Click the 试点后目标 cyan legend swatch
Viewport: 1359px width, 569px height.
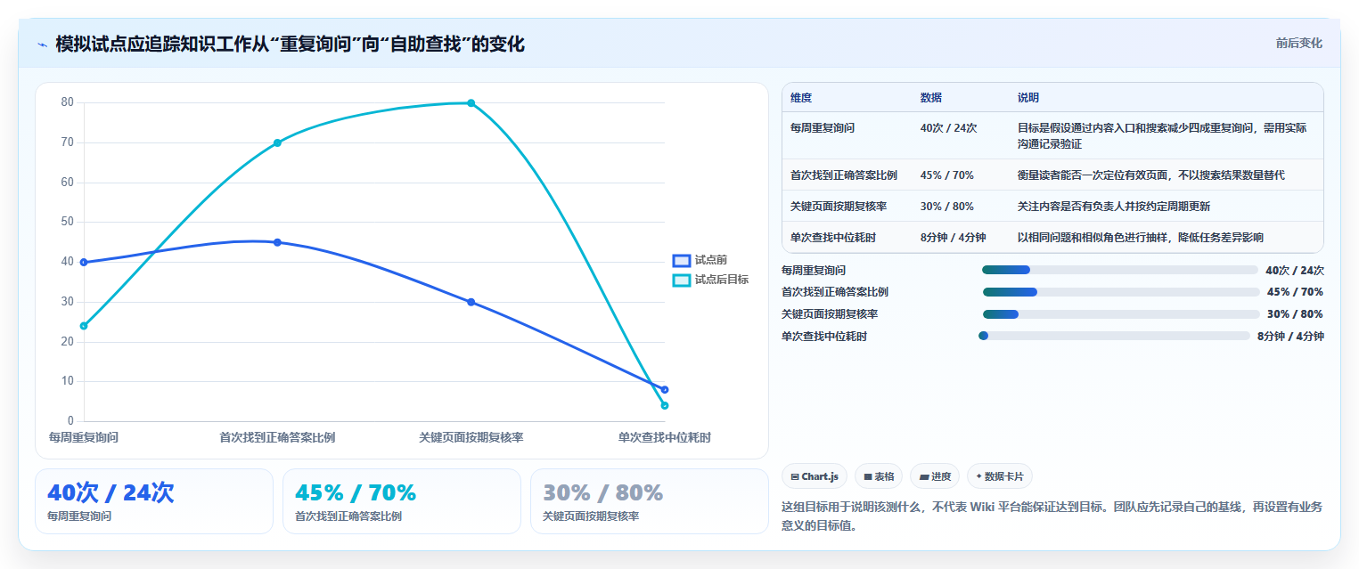[682, 280]
